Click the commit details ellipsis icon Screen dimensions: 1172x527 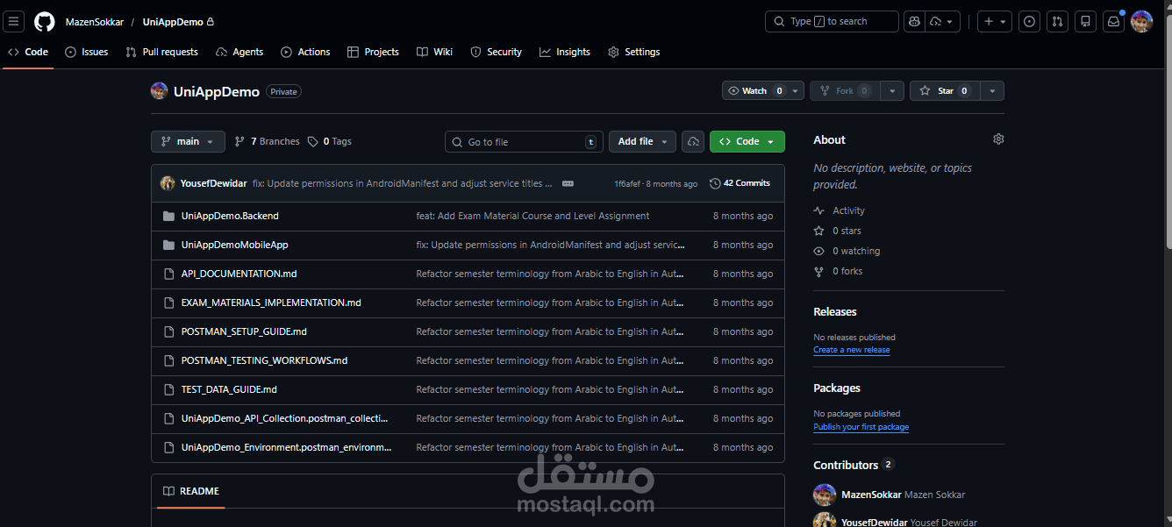pos(568,183)
